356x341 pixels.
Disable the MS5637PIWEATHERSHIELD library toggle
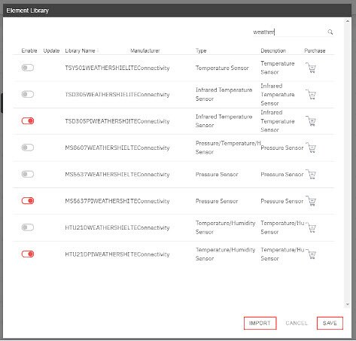point(28,201)
